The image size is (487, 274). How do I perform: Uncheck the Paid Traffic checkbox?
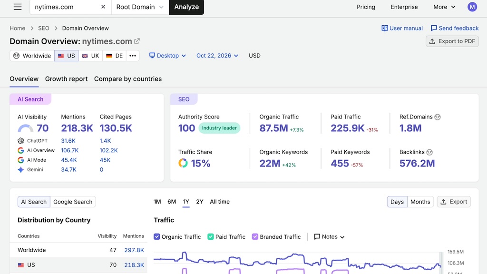point(211,237)
